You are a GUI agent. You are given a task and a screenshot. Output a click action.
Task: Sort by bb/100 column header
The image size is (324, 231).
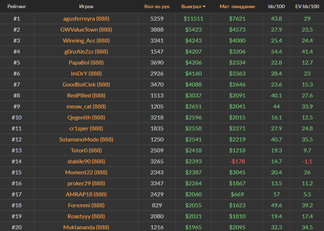[277, 7]
